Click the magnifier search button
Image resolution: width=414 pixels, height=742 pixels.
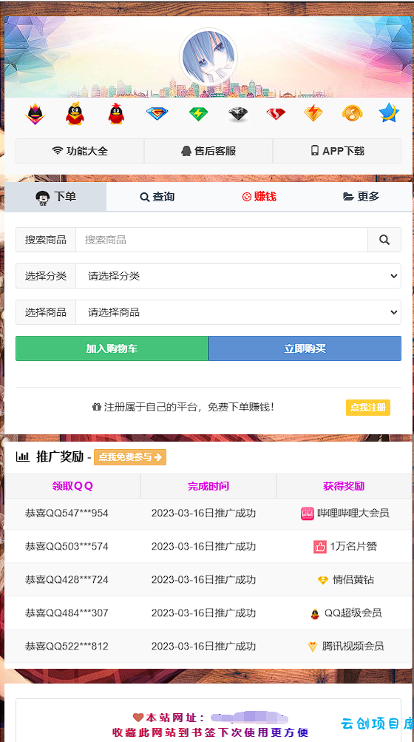click(384, 240)
